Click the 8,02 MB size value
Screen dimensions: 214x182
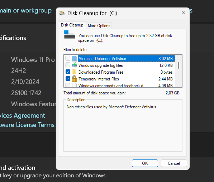(165, 59)
